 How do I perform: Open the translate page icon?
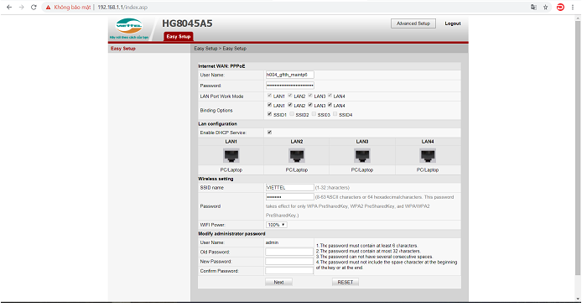[534, 7]
